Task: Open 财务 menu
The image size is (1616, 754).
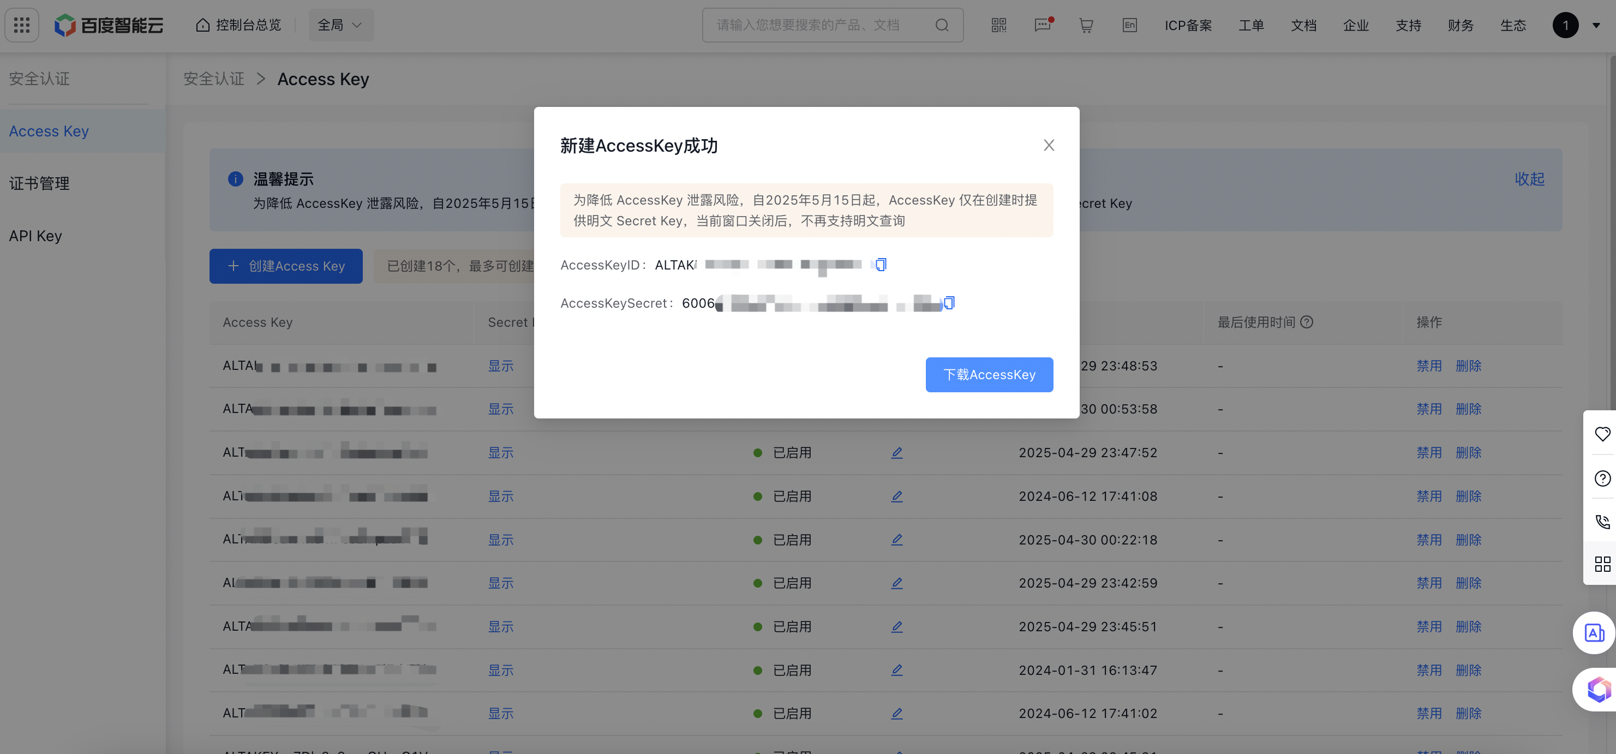Action: (1461, 25)
